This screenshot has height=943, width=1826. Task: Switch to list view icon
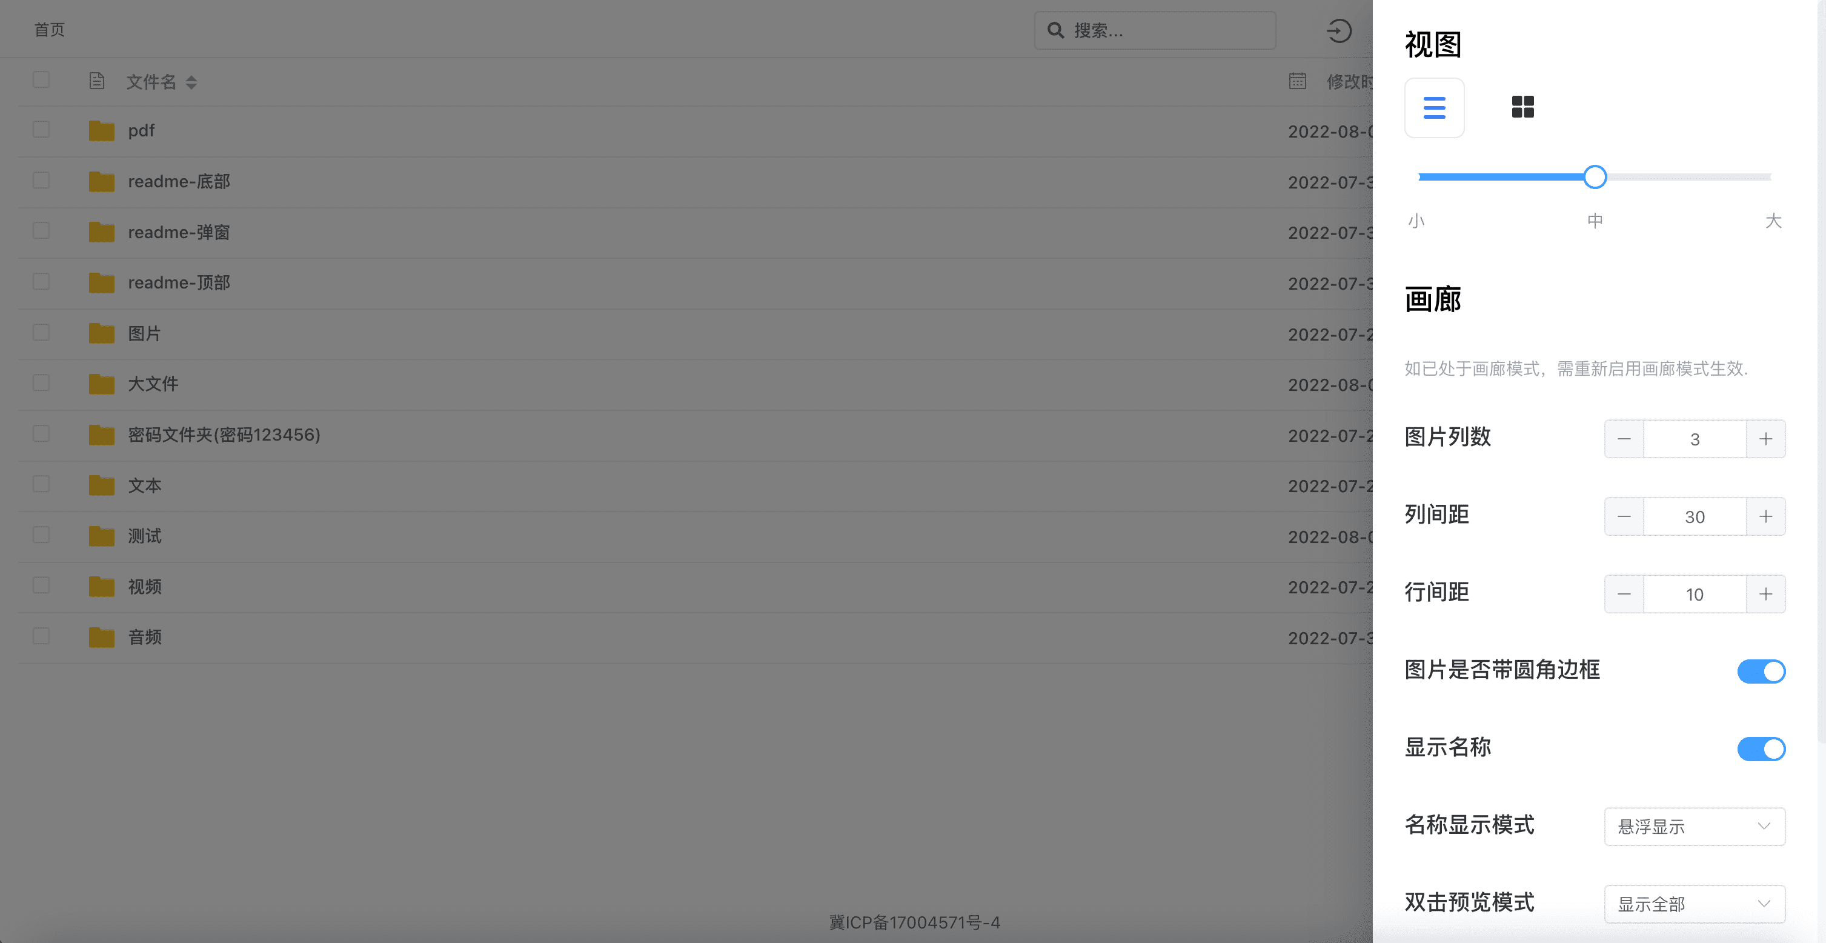coord(1434,108)
